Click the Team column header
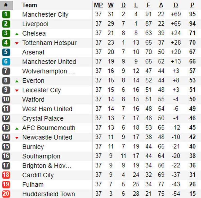 [x=30, y=5]
